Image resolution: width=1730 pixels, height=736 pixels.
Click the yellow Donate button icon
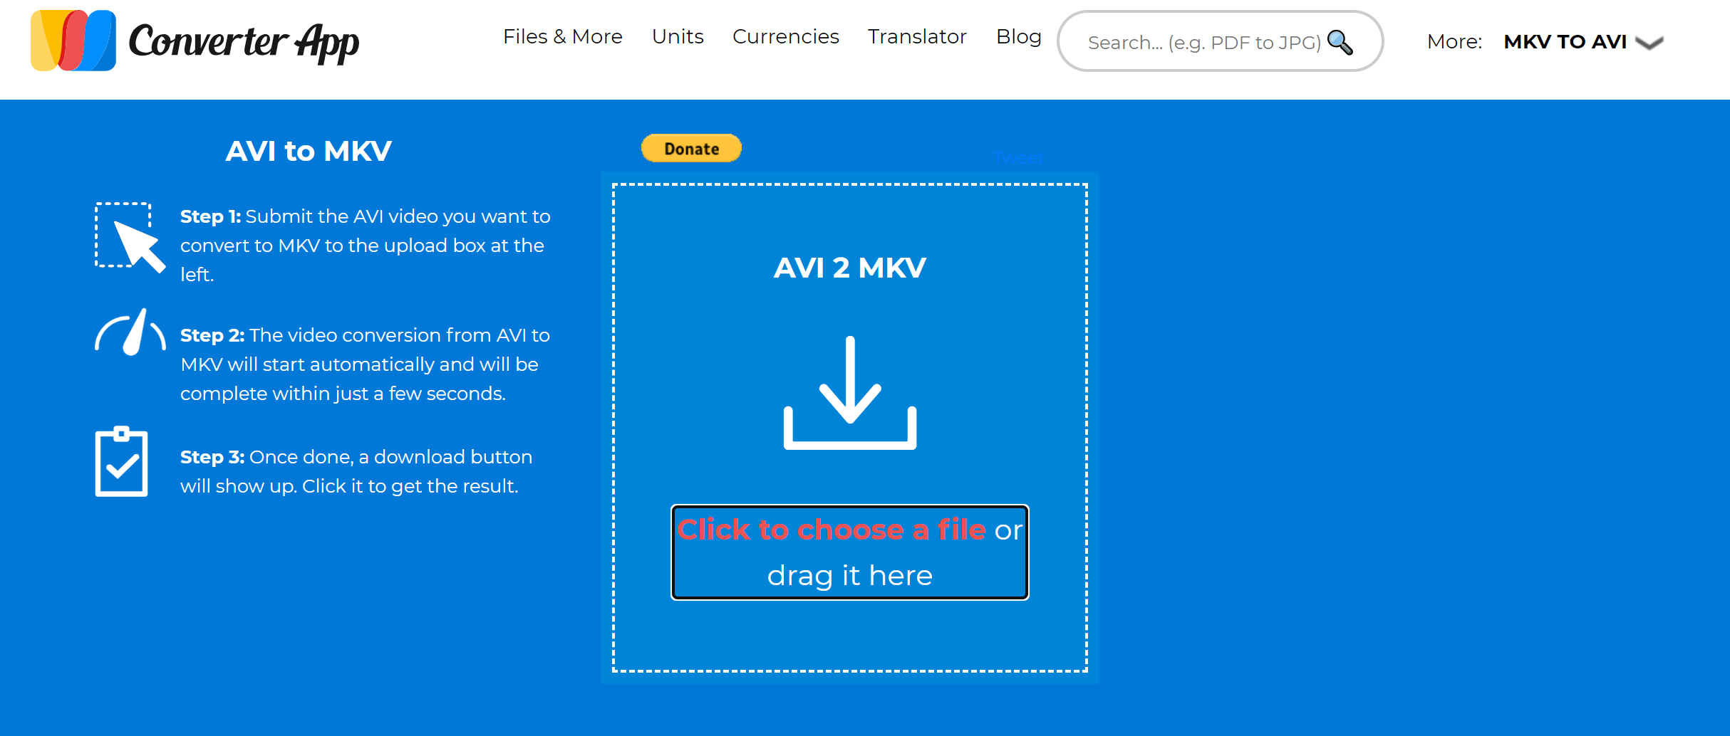coord(690,148)
